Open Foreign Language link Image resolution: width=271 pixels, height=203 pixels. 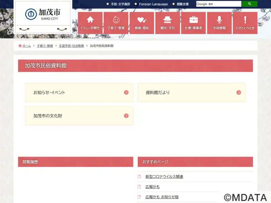(153, 4)
